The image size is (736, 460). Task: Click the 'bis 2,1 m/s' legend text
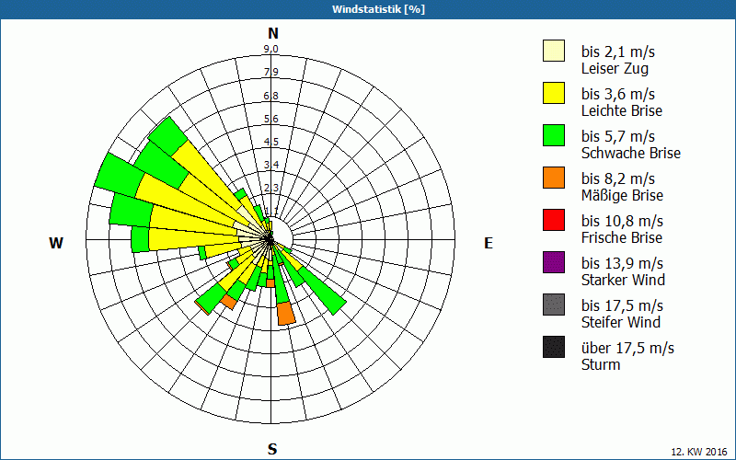[618, 52]
